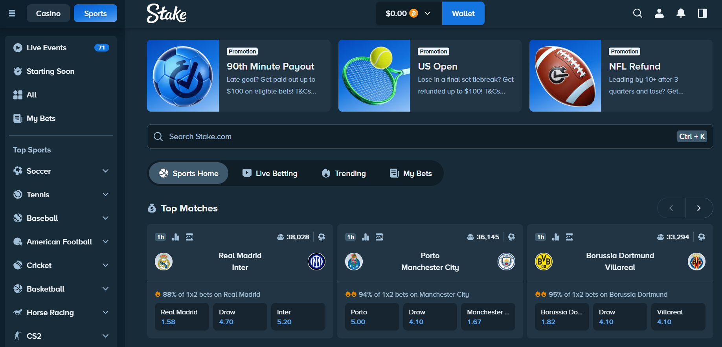Open the hamburger menu icon
The image size is (722, 347).
pos(12,13)
